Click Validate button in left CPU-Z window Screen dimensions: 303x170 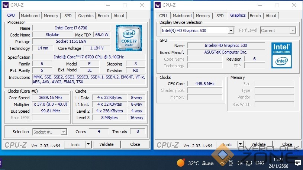[106, 144]
